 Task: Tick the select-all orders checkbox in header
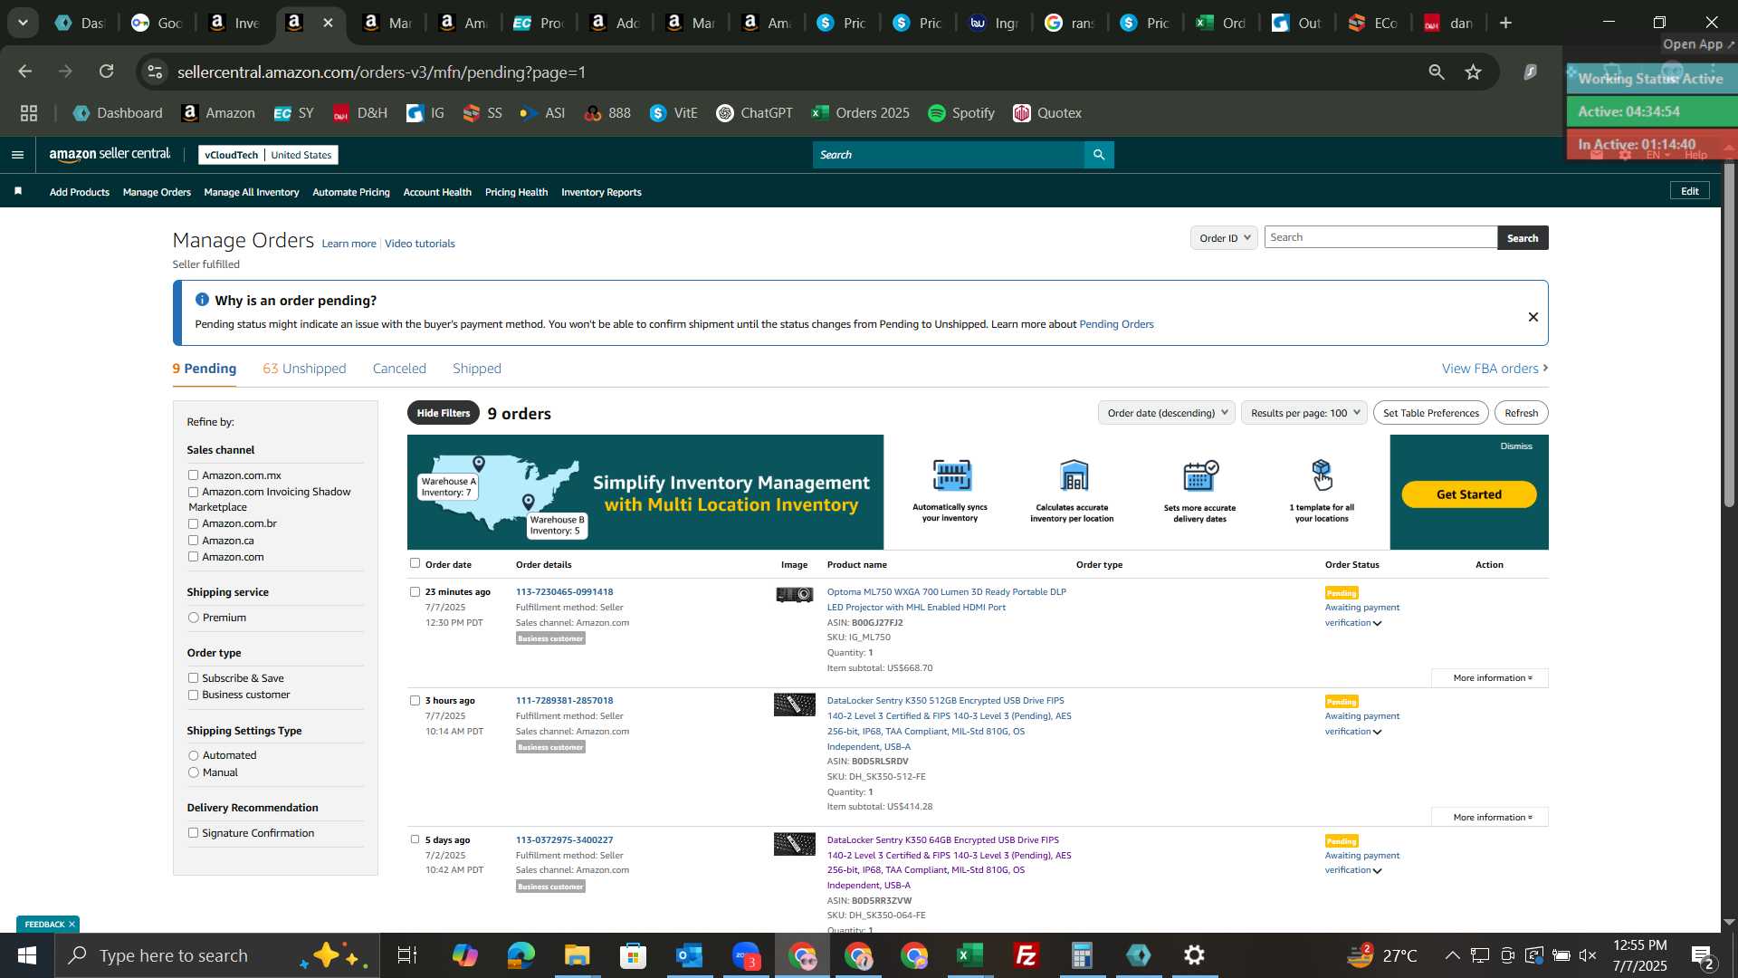click(415, 563)
